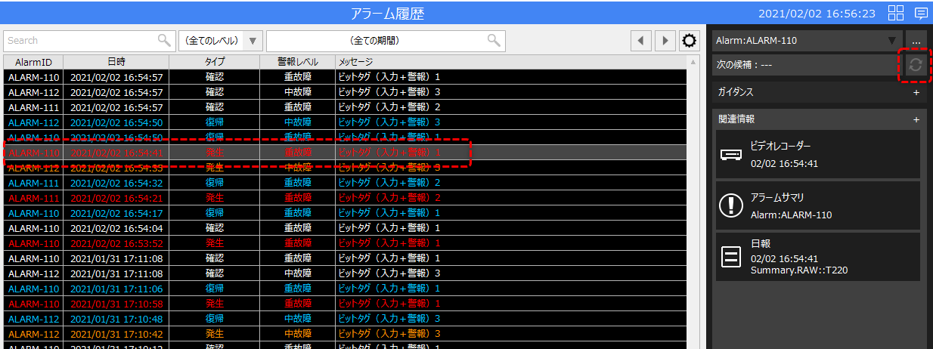Screen dimensions: 933x349
Task: Expand the ガイダンス section with plus
Action: [x=916, y=92]
